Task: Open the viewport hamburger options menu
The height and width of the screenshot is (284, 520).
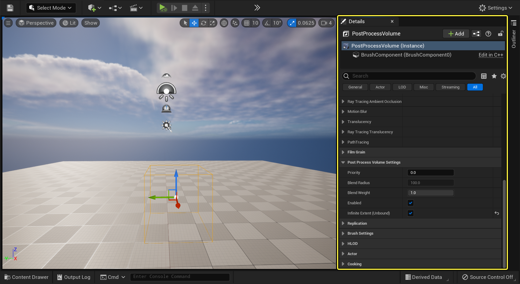Action: 8,23
